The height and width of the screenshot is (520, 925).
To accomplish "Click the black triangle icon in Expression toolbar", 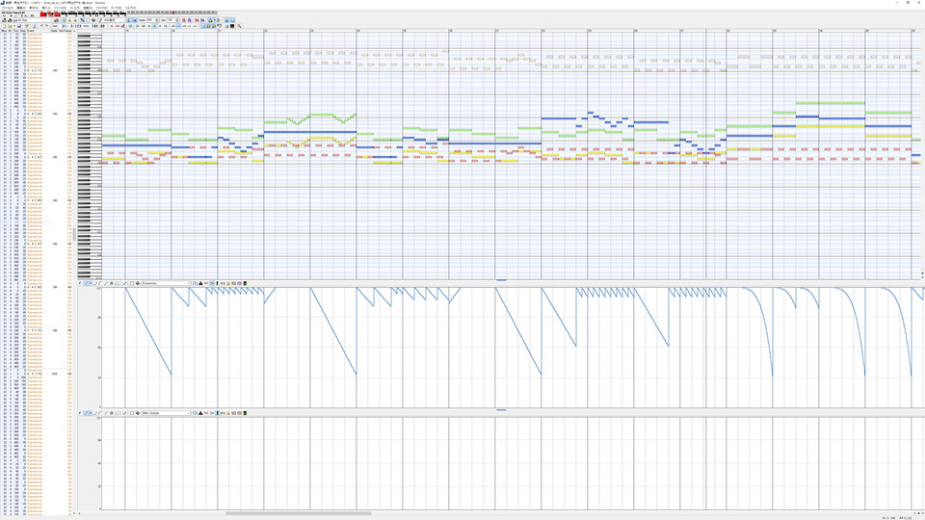I will coord(200,283).
